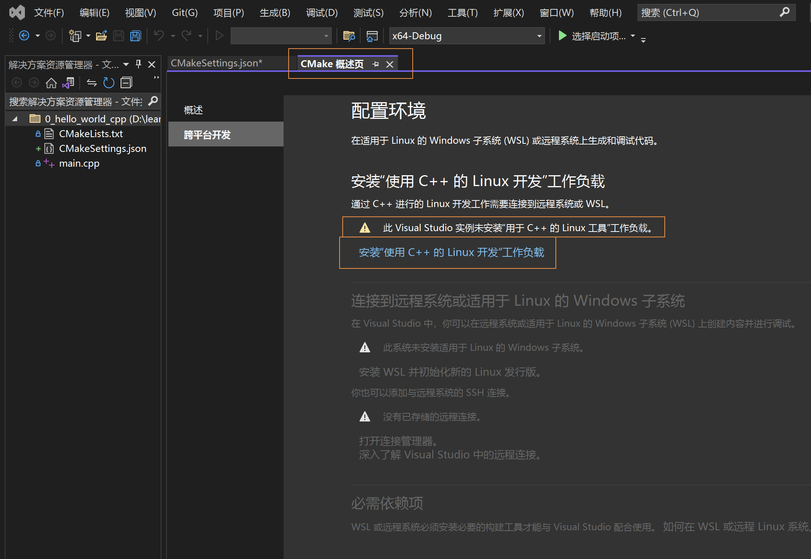Click Collapse All icon in Solution Explorer
Image resolution: width=811 pixels, height=559 pixels.
click(126, 83)
